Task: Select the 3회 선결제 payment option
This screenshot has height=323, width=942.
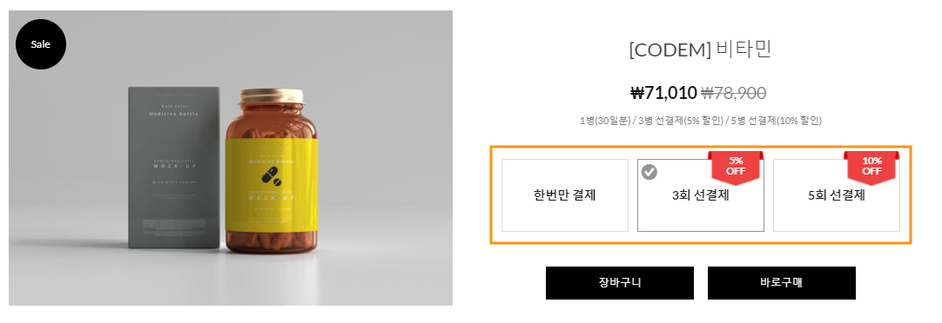Action: pos(701,195)
